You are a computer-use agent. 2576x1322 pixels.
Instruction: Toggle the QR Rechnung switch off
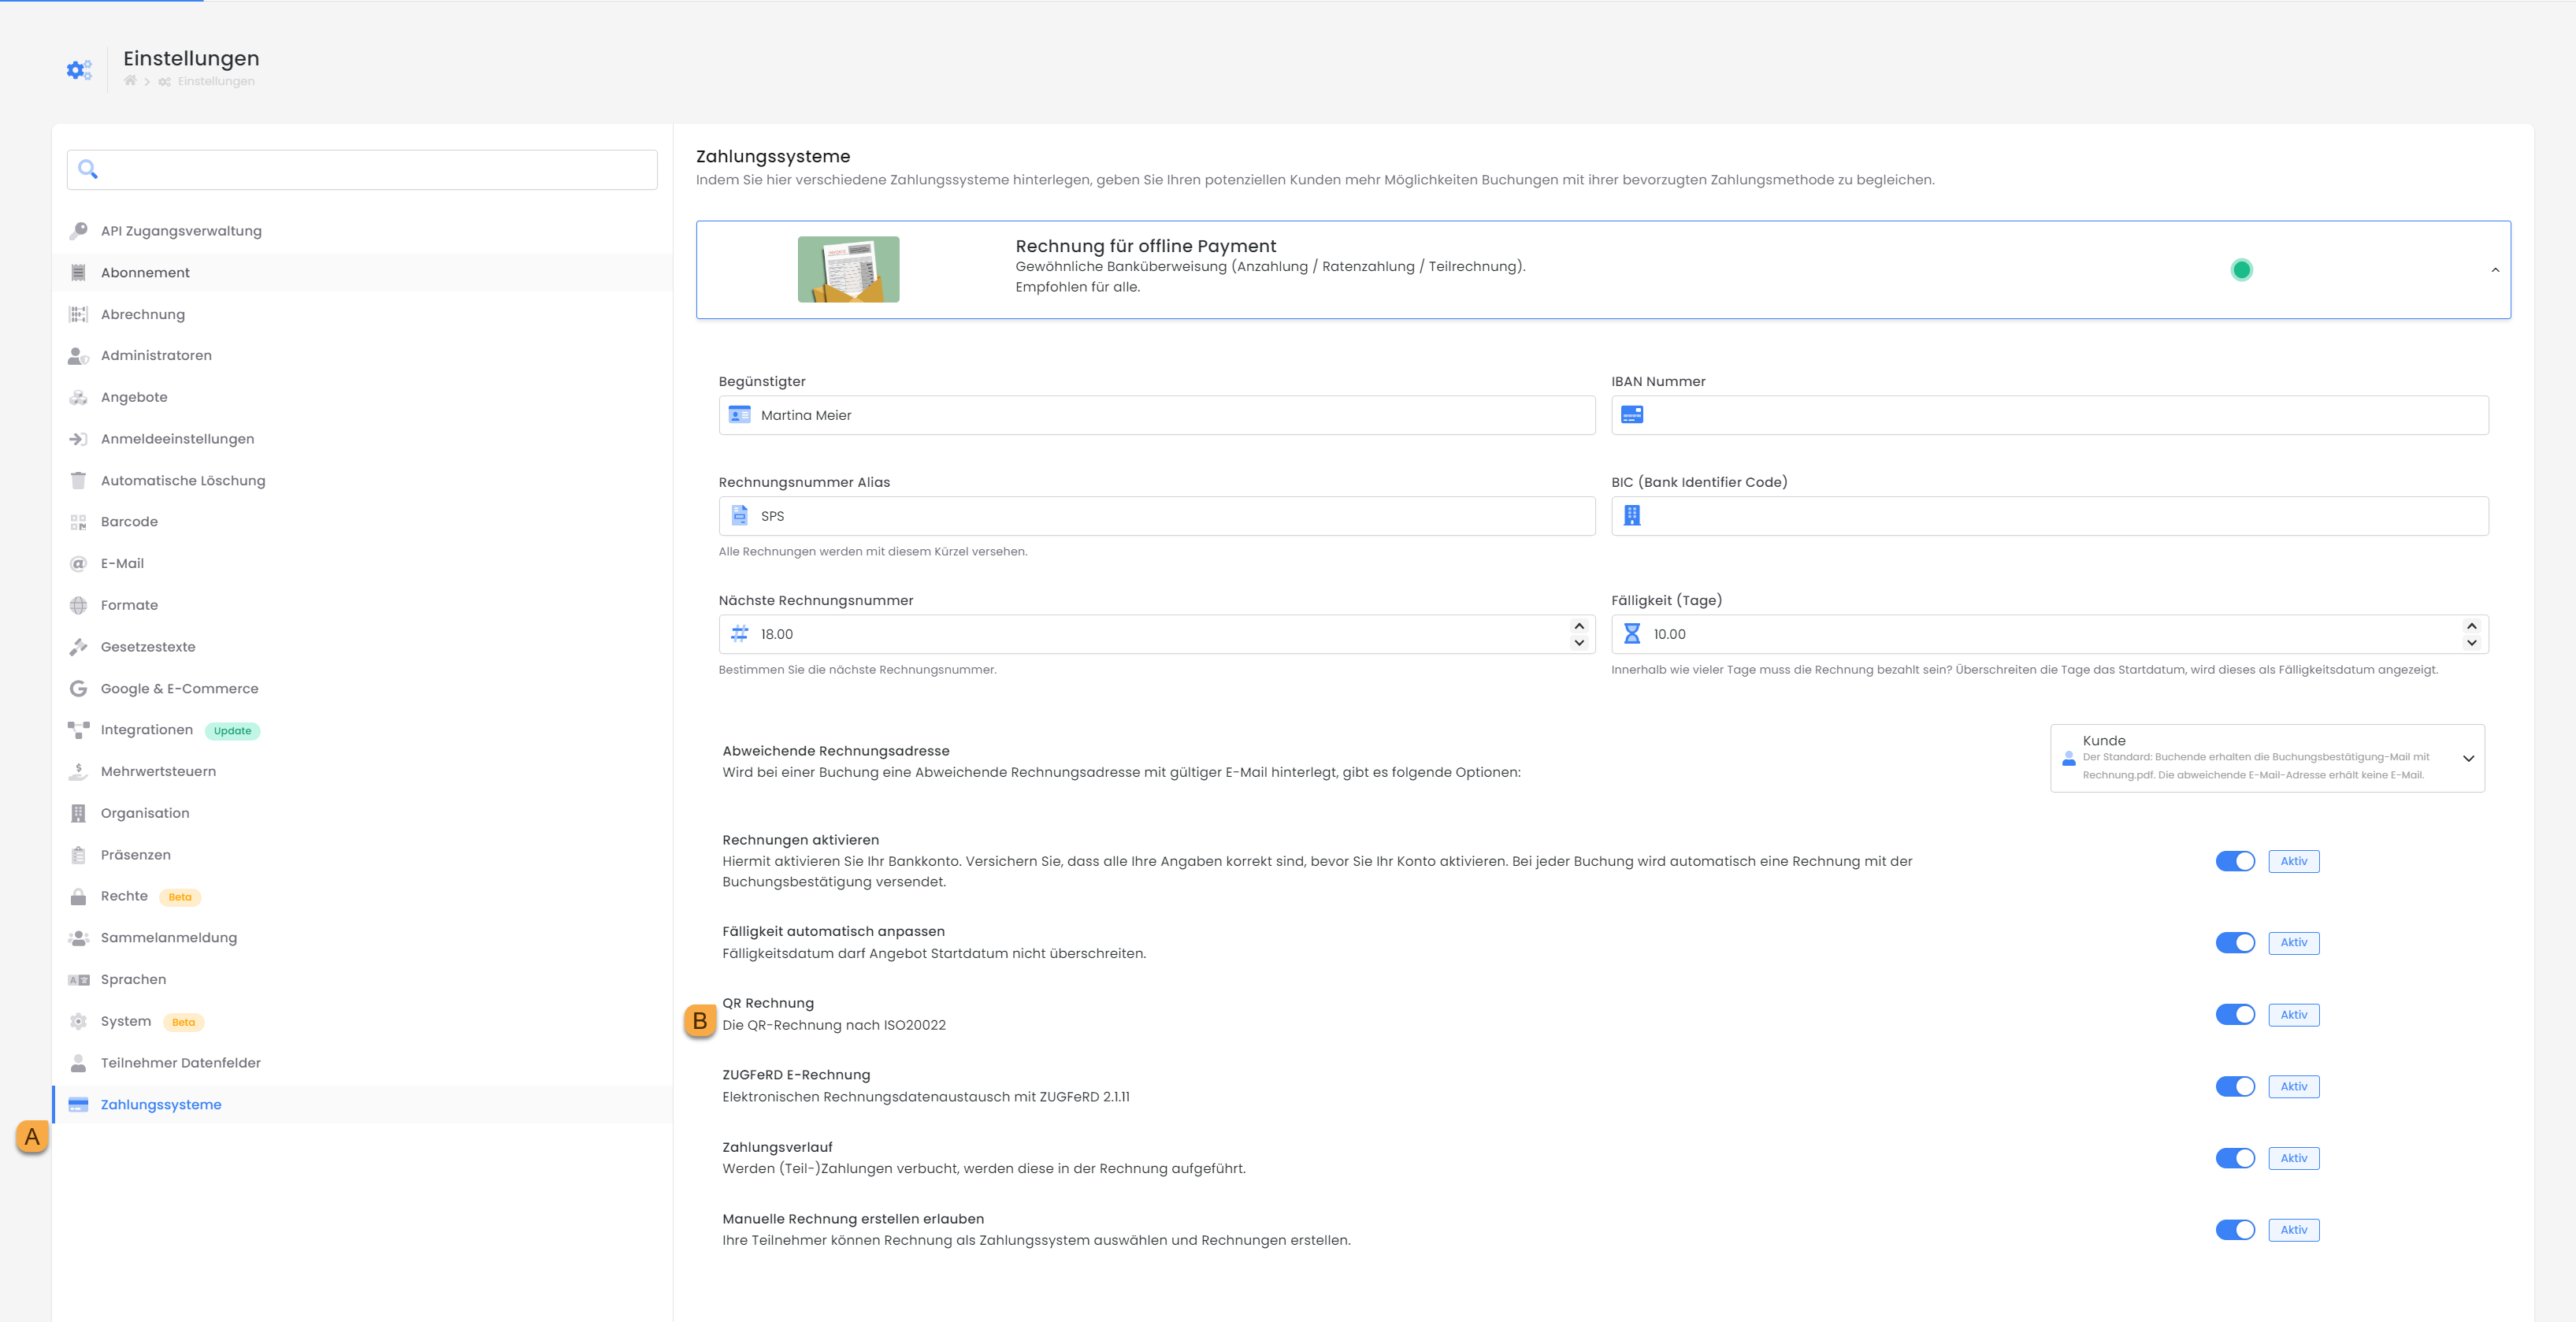click(2234, 1015)
